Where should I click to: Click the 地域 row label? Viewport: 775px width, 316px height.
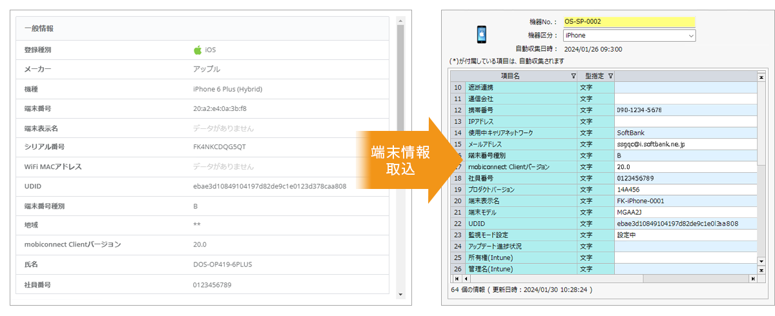tap(31, 226)
